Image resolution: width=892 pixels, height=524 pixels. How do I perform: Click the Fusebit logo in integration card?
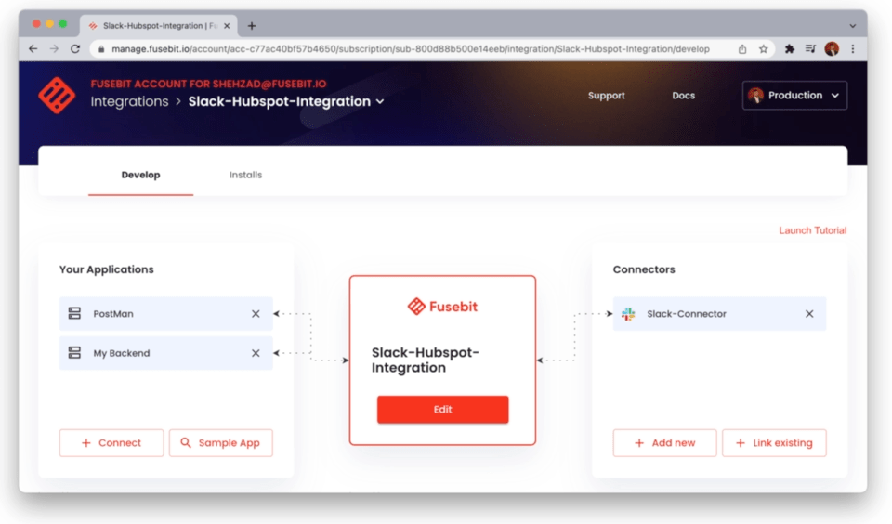pos(442,306)
